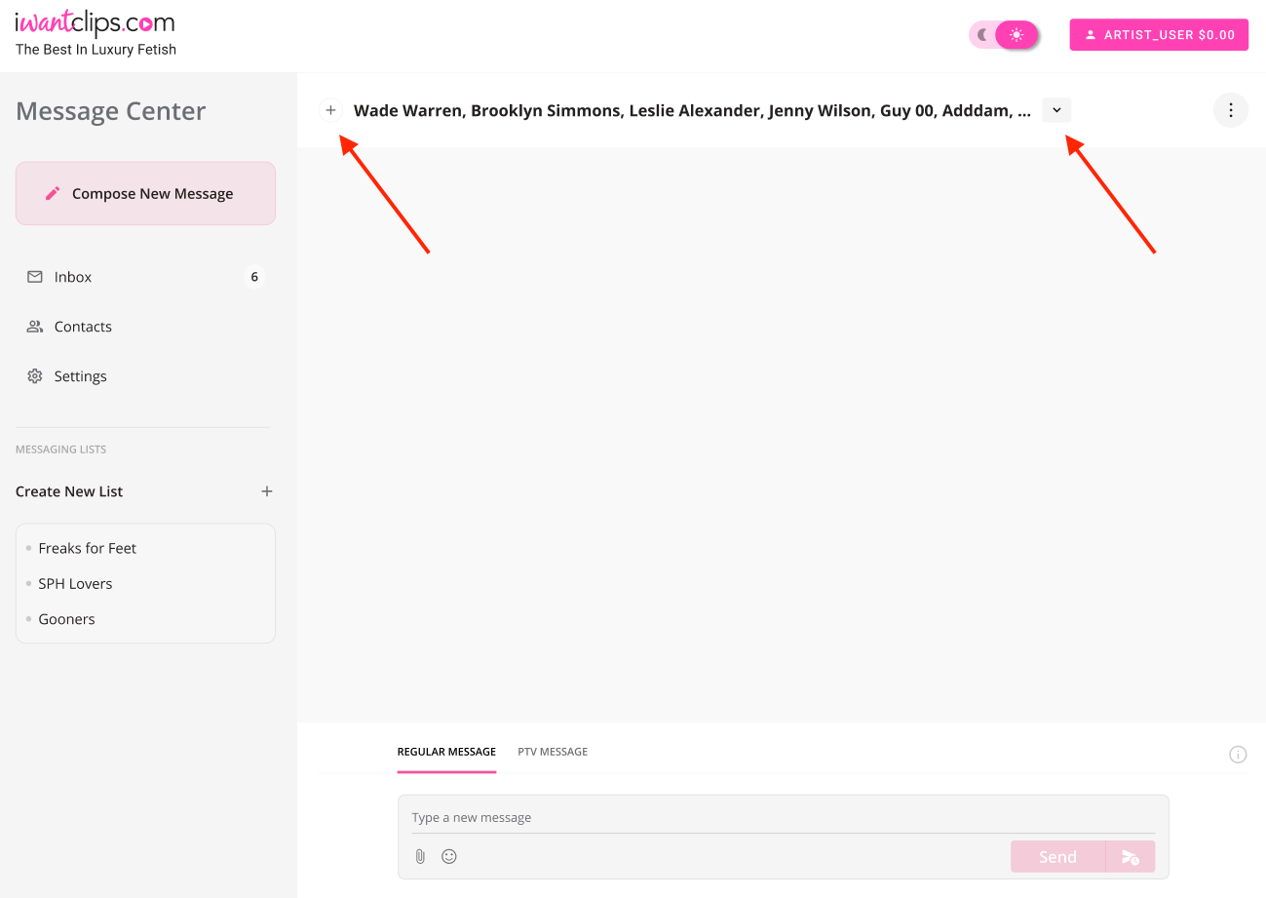Click Compose New Message button
The height and width of the screenshot is (898, 1266).
[145, 193]
